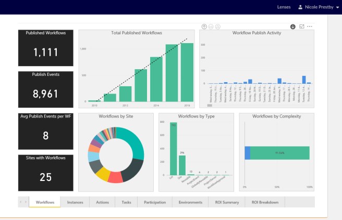
Task: Switch to the Instances tab
Action: coord(75,202)
